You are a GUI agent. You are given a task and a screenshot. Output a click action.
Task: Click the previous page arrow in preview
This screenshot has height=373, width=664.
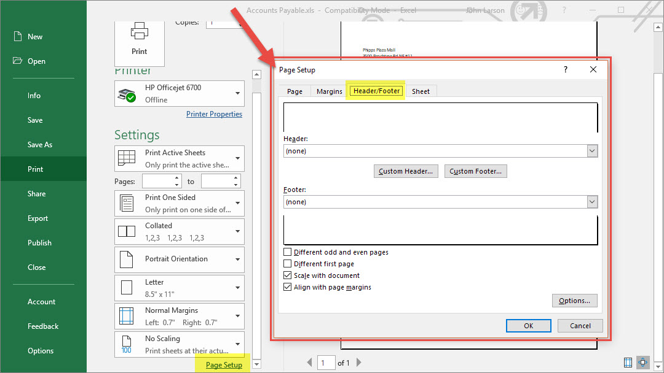coord(310,363)
